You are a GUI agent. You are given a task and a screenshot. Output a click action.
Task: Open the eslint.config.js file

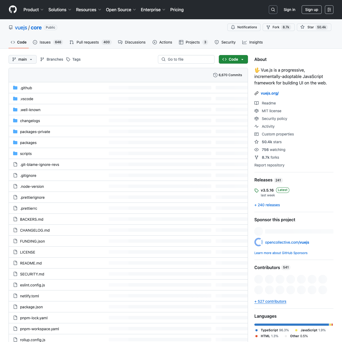coord(32,285)
